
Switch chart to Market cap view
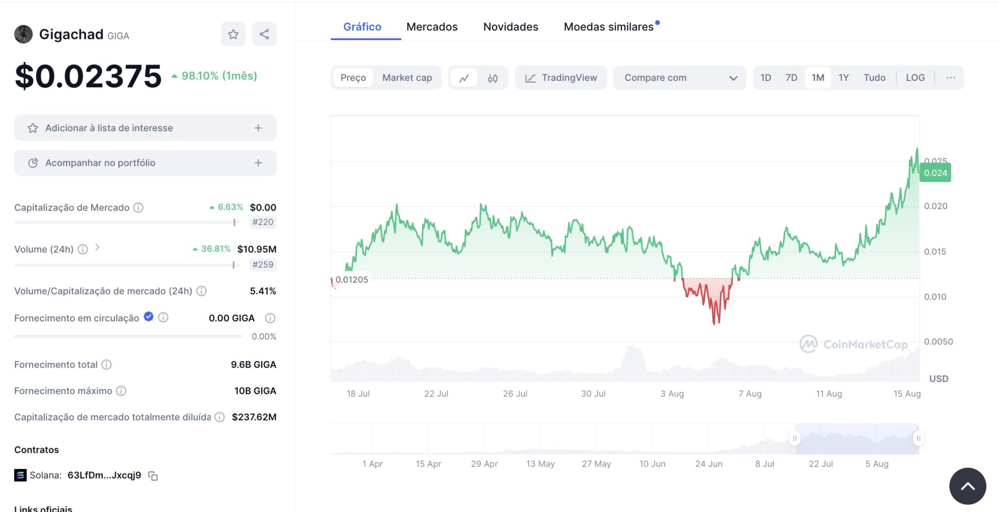click(407, 77)
